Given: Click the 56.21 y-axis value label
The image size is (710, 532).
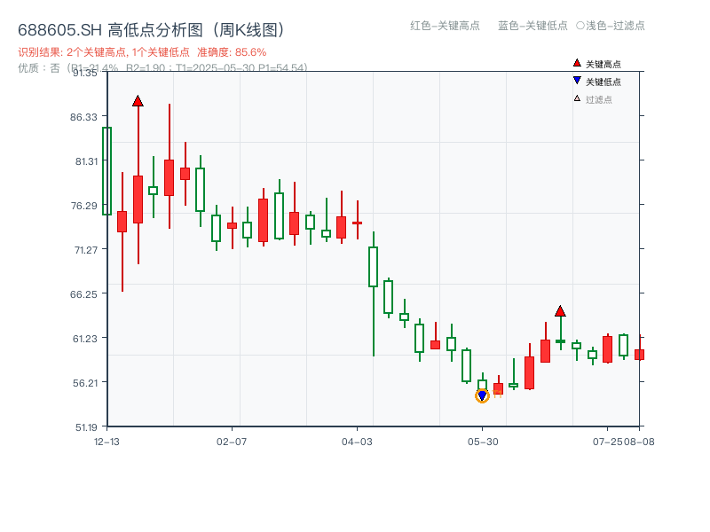Looking at the screenshot, I should [x=86, y=383].
